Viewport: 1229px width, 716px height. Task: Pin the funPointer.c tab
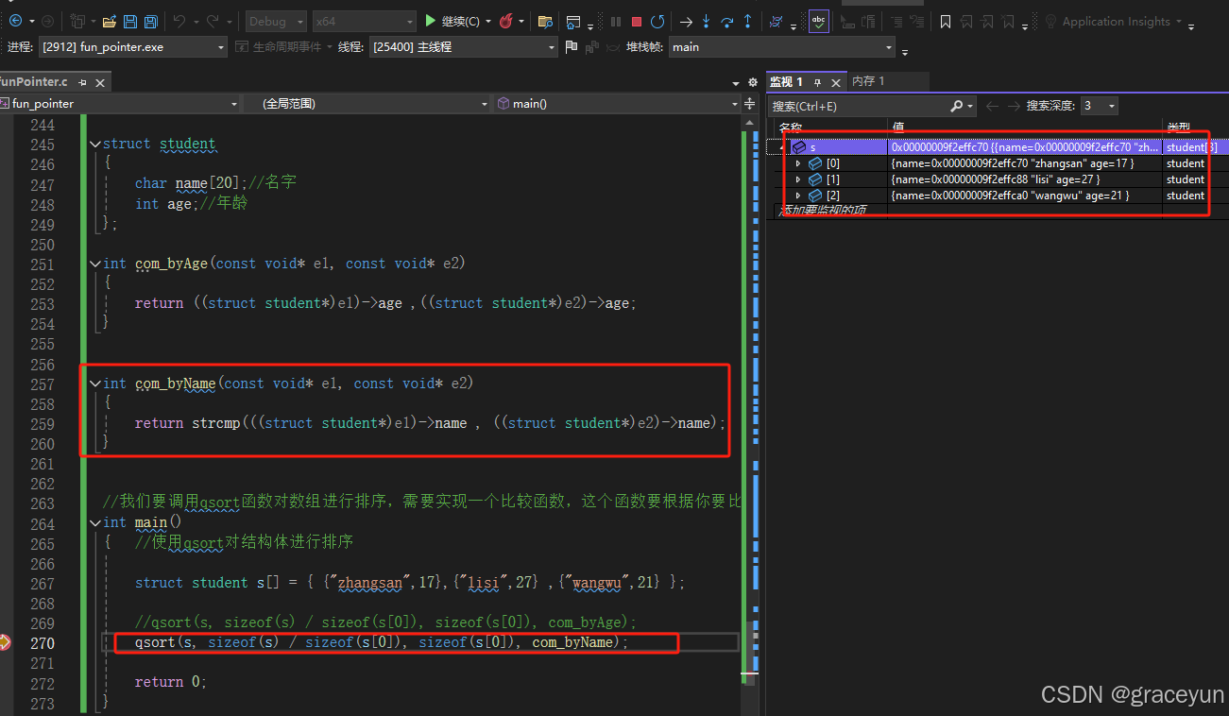(83, 82)
